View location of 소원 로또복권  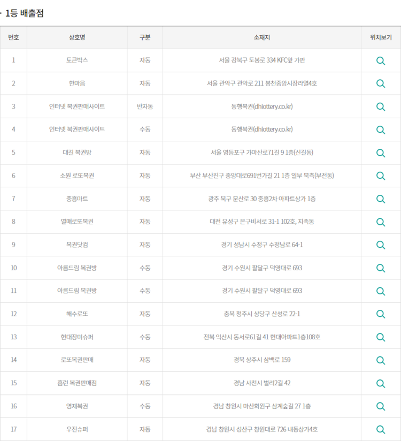point(381,176)
